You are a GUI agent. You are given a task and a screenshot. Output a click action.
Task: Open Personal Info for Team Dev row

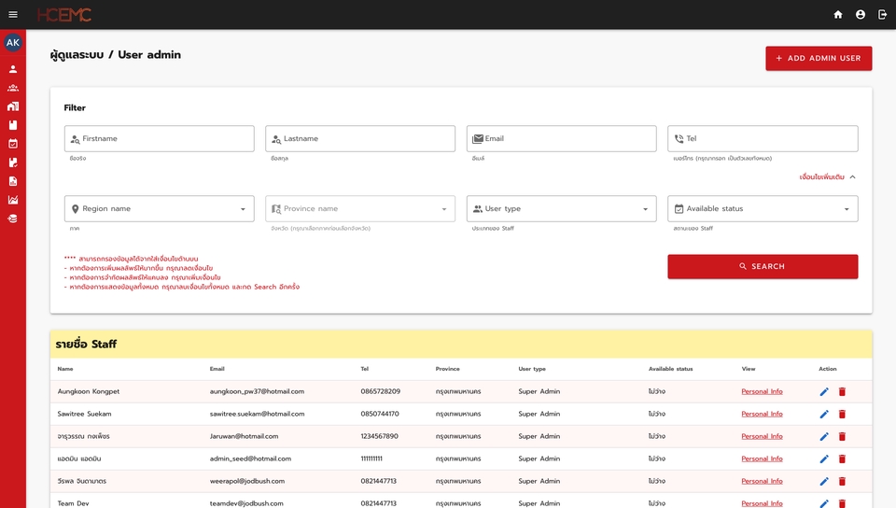762,503
